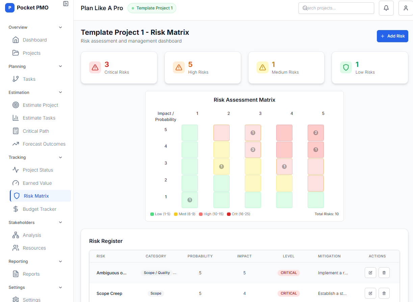Collapse the Planning section

coord(60,66)
